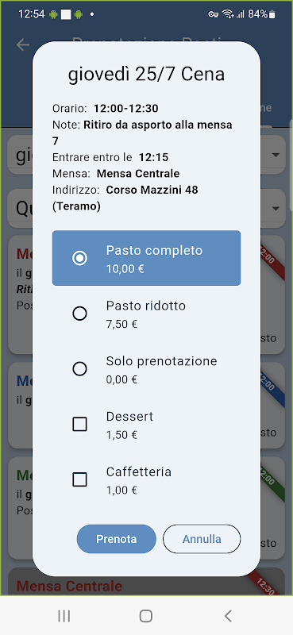
Task: Tap the red 12:00 ribbon on first card
Action: point(272,263)
